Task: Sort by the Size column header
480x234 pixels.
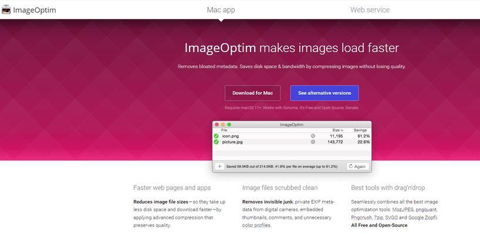Action: coord(337,130)
